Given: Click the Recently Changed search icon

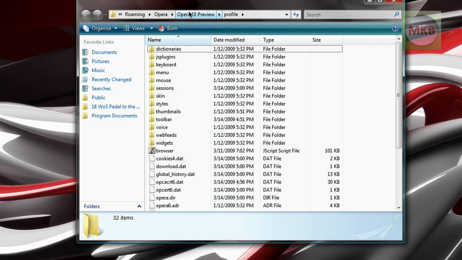Looking at the screenshot, I should pyautogui.click(x=85, y=79).
